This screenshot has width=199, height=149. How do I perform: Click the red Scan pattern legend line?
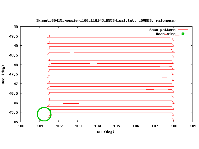pos(183,30)
